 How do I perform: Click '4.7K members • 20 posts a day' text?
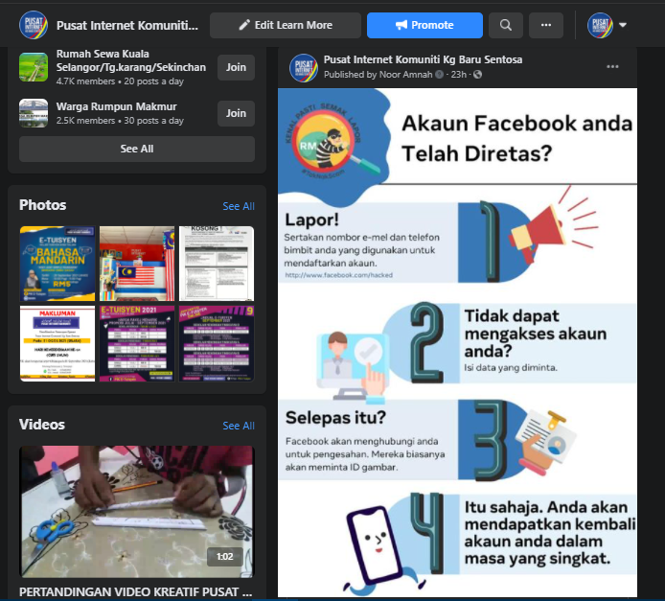[120, 81]
